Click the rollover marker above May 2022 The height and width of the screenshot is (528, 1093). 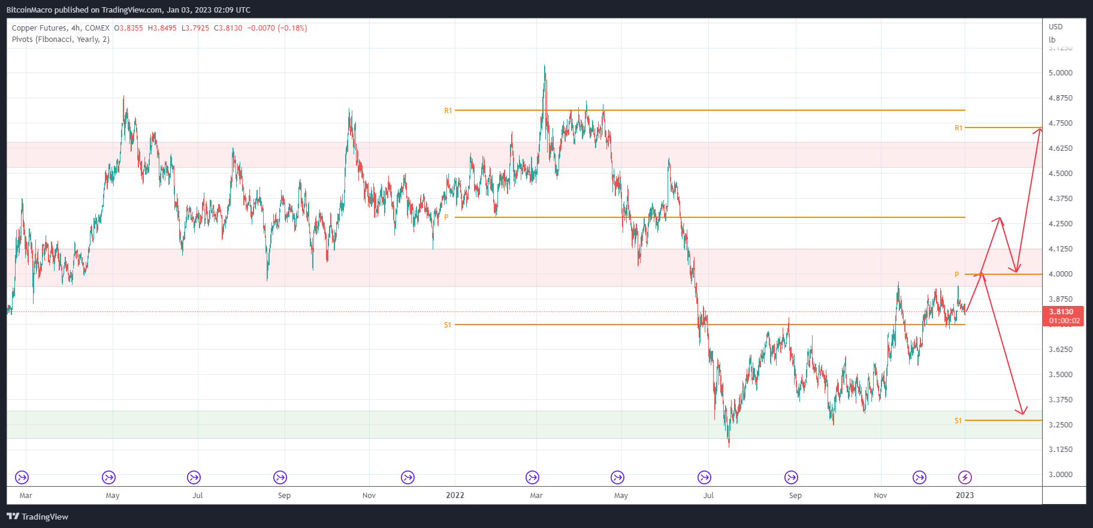[x=617, y=477]
